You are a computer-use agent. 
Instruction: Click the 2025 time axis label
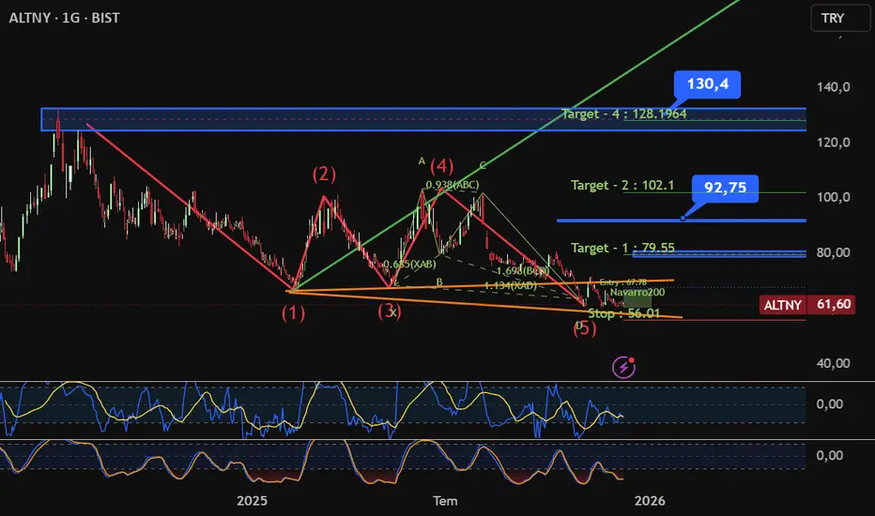[x=252, y=501]
